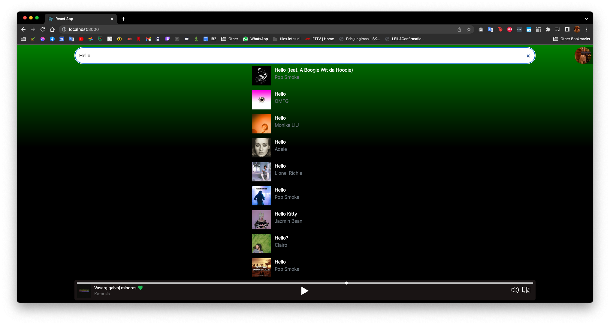610x325 pixels.
Task: Click the share page icon
Action: point(459,29)
